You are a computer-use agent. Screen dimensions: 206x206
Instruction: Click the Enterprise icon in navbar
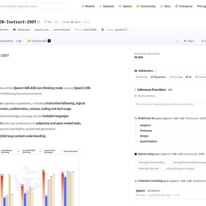point(176,6)
